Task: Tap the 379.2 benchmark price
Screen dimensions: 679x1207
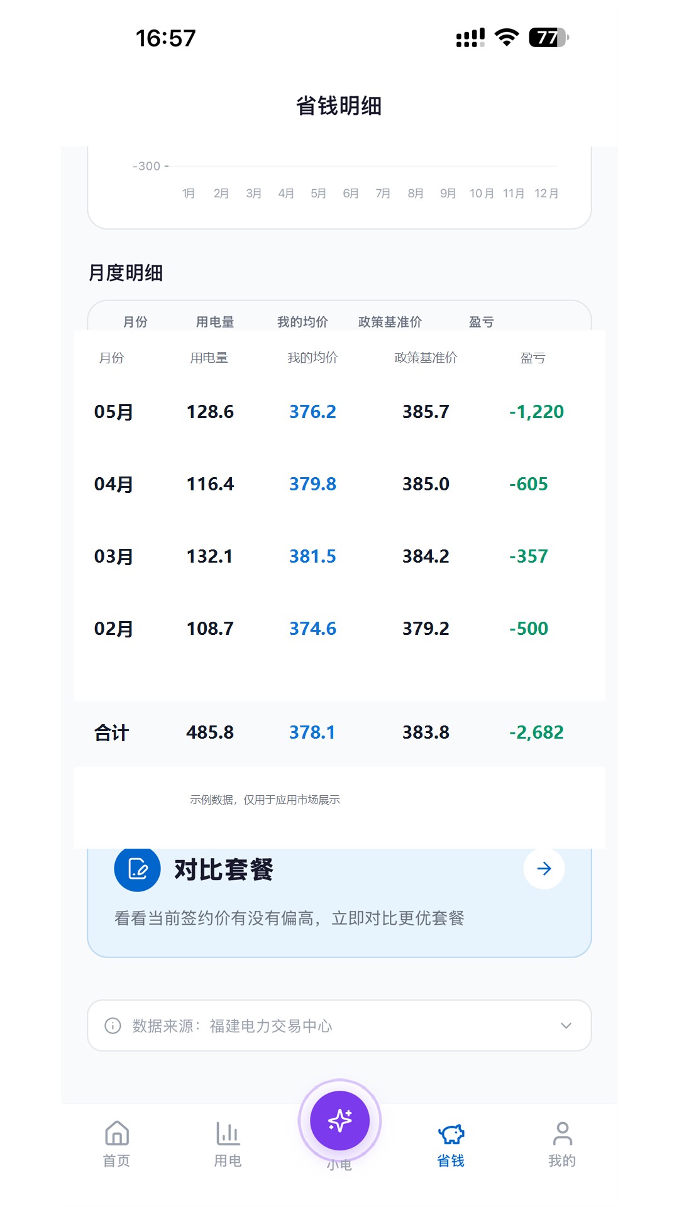Action: pyautogui.click(x=426, y=629)
